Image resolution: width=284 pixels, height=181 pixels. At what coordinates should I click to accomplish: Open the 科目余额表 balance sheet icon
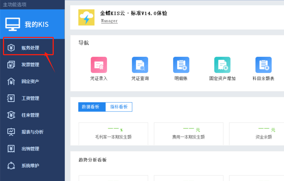point(263,65)
